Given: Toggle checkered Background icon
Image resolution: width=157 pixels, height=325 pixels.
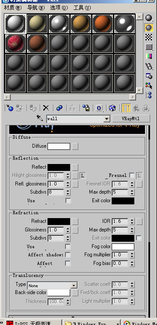Looking at the screenshot, I should point(149,37).
